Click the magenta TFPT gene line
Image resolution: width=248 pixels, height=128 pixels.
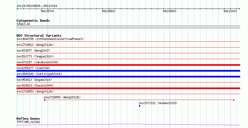point(128,125)
